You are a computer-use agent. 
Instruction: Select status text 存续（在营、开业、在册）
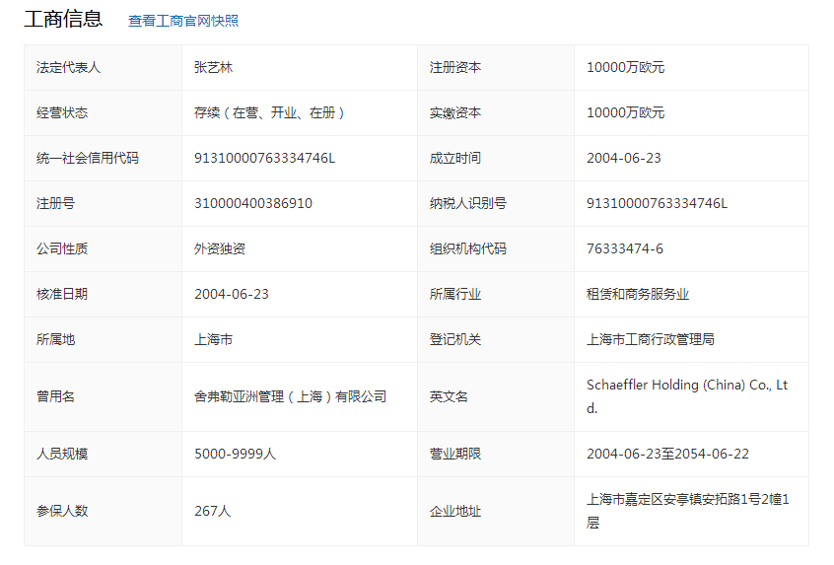pyautogui.click(x=270, y=112)
